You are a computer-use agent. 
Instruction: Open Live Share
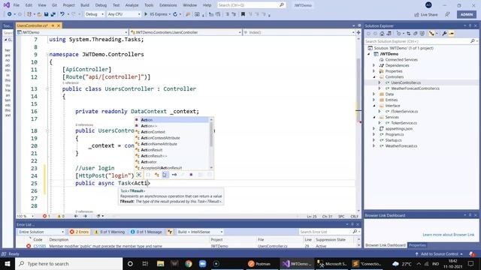426,14
